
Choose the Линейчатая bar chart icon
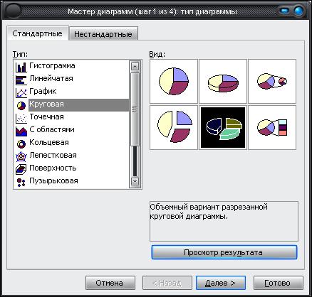pos(21,80)
